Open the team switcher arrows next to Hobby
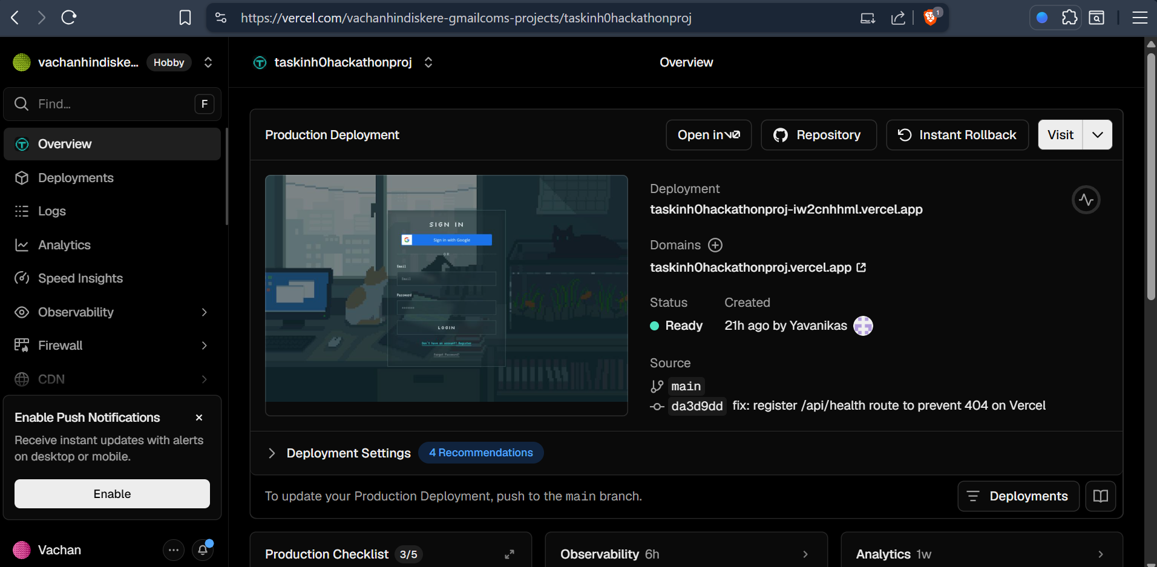The image size is (1157, 567). 208,62
